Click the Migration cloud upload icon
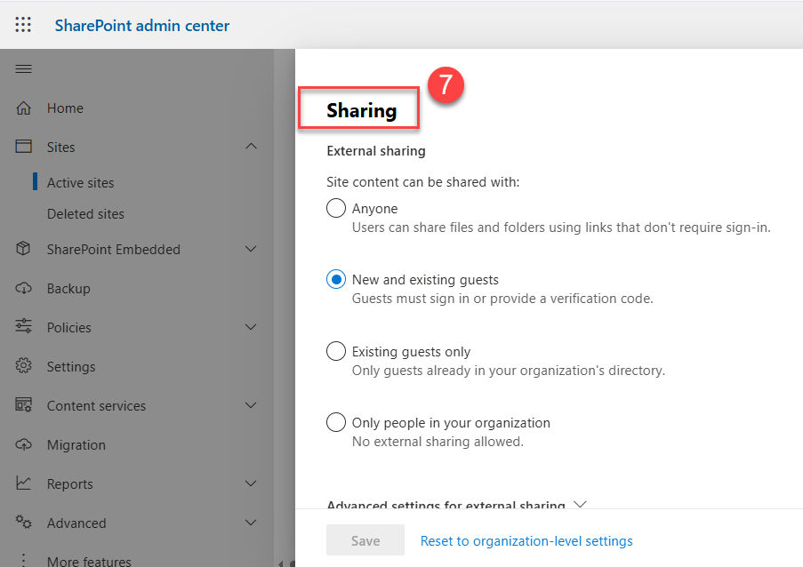803x567 pixels. 23,444
